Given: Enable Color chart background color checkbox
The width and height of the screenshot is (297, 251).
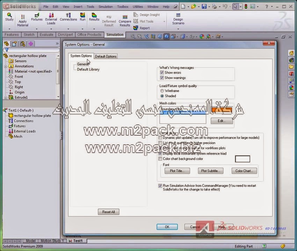Looking at the screenshot, I should tap(160, 159).
